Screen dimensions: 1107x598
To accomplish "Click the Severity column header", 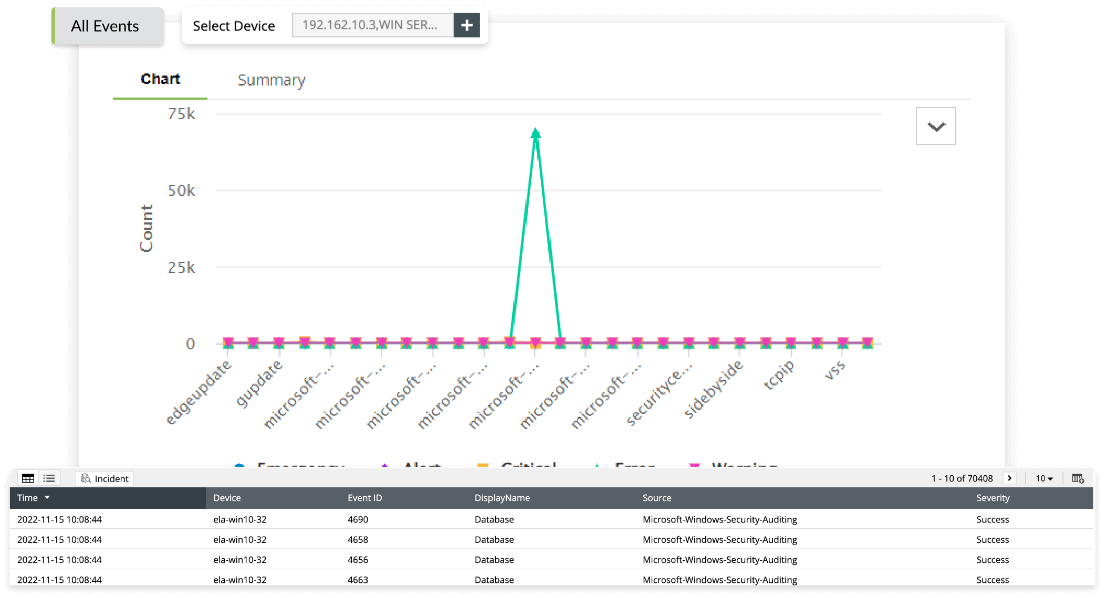I will (x=993, y=498).
